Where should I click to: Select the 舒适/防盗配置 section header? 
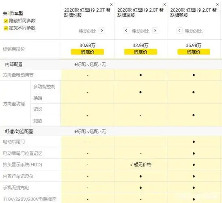pyautogui.click(x=19, y=132)
